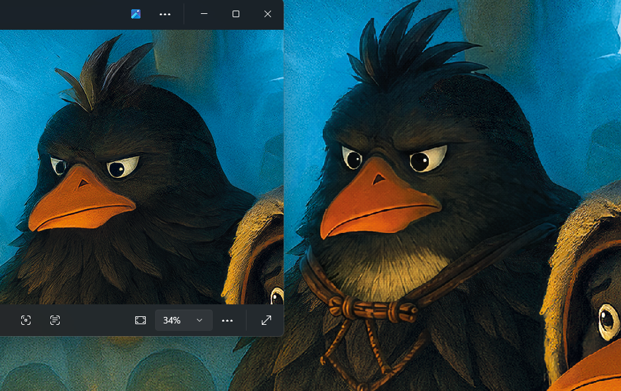Close the Photos window
621x391 pixels.
coord(268,14)
